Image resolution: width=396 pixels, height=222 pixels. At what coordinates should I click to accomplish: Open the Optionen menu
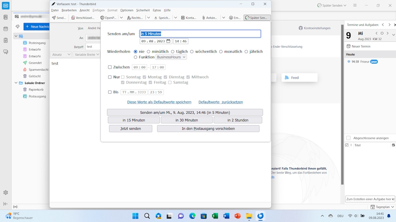(127, 10)
